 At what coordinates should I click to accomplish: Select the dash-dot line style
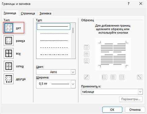[x=54, y=55]
